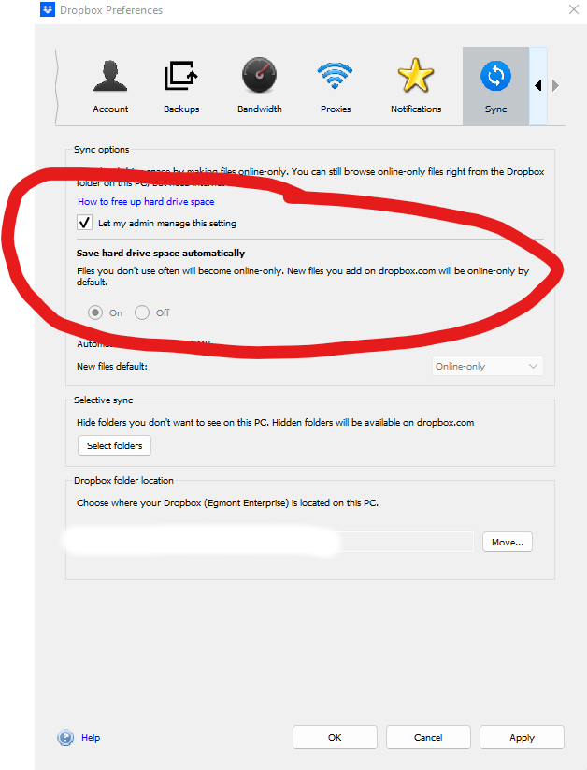Switch to the Bandwidth tab label
Viewport: 587px width, 770px height.
point(260,109)
